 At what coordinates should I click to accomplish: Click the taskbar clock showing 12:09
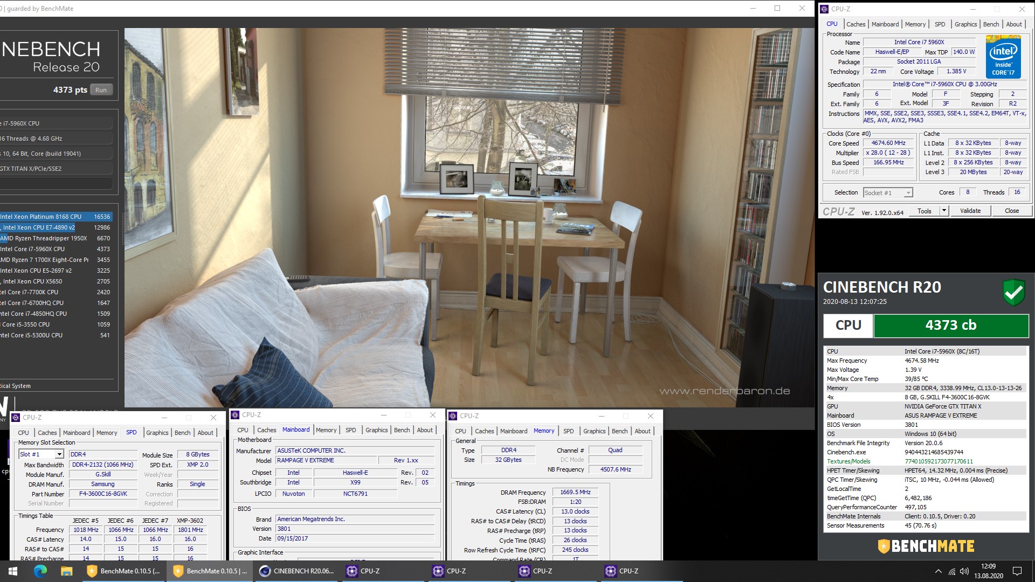click(x=988, y=571)
